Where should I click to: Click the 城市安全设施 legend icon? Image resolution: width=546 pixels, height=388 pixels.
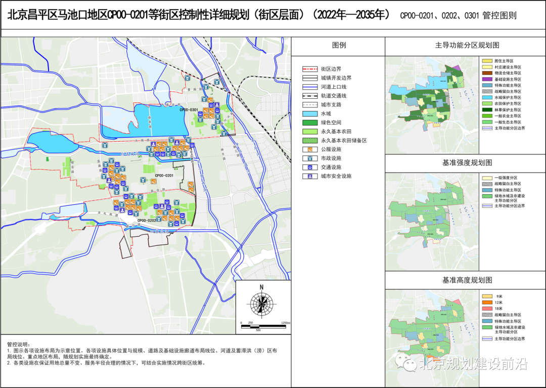[309, 176]
